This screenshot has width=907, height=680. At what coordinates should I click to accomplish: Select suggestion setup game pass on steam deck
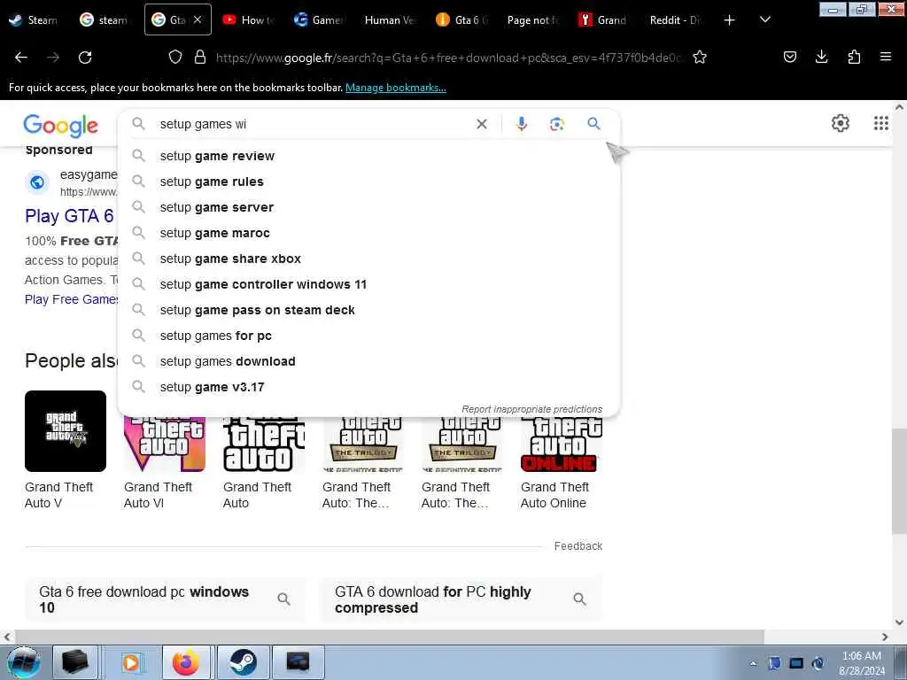pyautogui.click(x=369, y=310)
